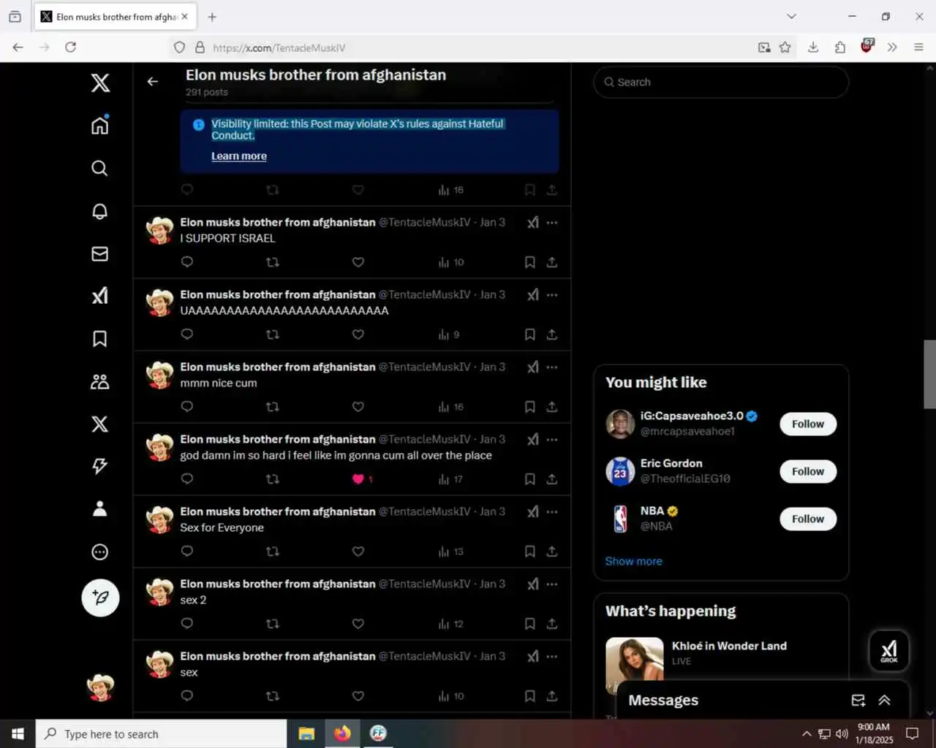Image resolution: width=936 pixels, height=748 pixels.
Task: Open more options on 'sex 2' post
Action: 552,584
